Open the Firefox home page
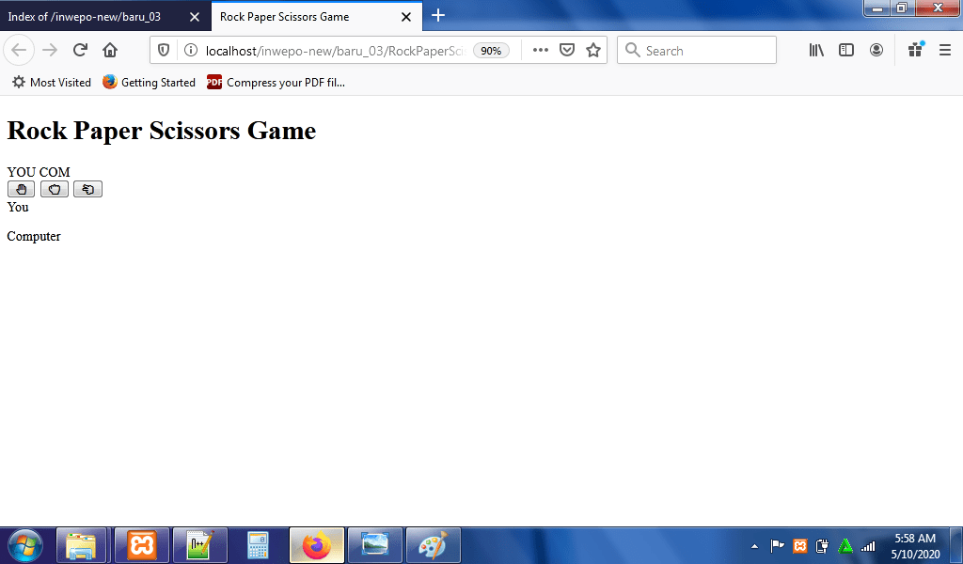The width and height of the screenshot is (963, 564). point(110,51)
